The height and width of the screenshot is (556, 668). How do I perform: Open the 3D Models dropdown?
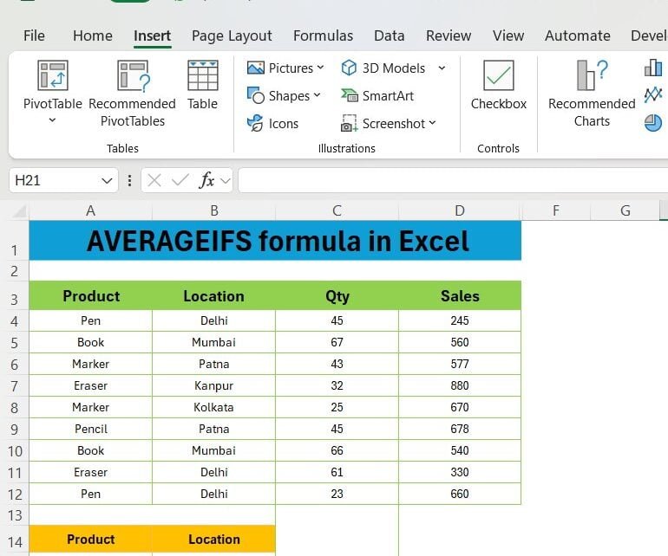point(441,68)
